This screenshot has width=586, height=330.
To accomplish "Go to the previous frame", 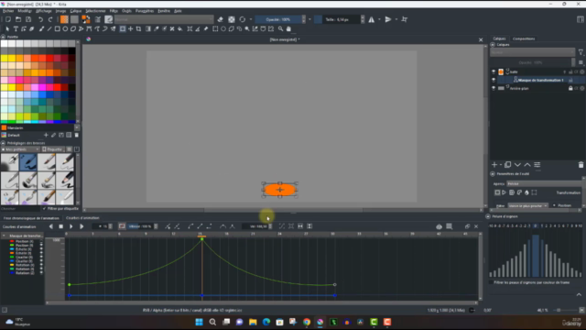I will click(x=51, y=226).
